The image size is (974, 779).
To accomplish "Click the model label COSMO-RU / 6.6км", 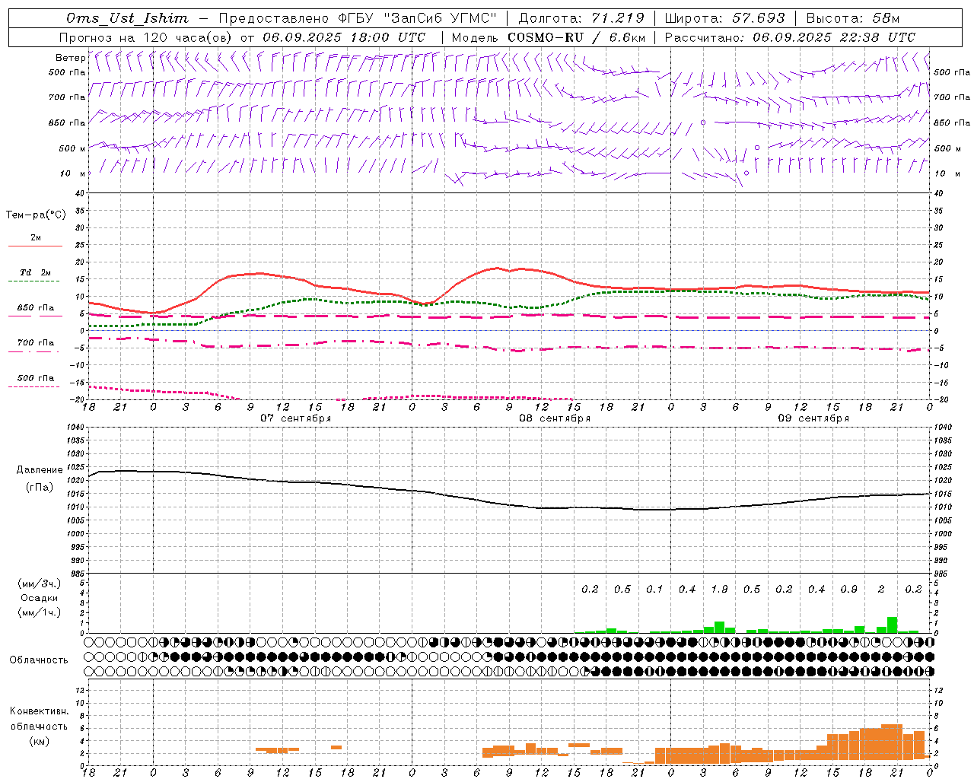I will pos(577,37).
